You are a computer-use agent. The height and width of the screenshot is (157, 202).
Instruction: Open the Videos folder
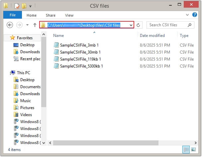[26, 114]
